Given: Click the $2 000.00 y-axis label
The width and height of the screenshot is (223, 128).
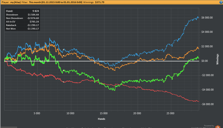Looking at the screenshot, I should click(x=207, y=46).
